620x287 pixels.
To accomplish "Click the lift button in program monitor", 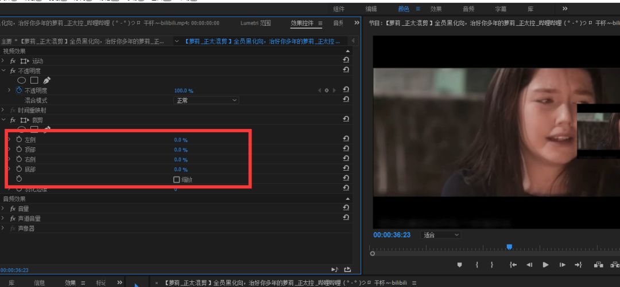I will [599, 265].
